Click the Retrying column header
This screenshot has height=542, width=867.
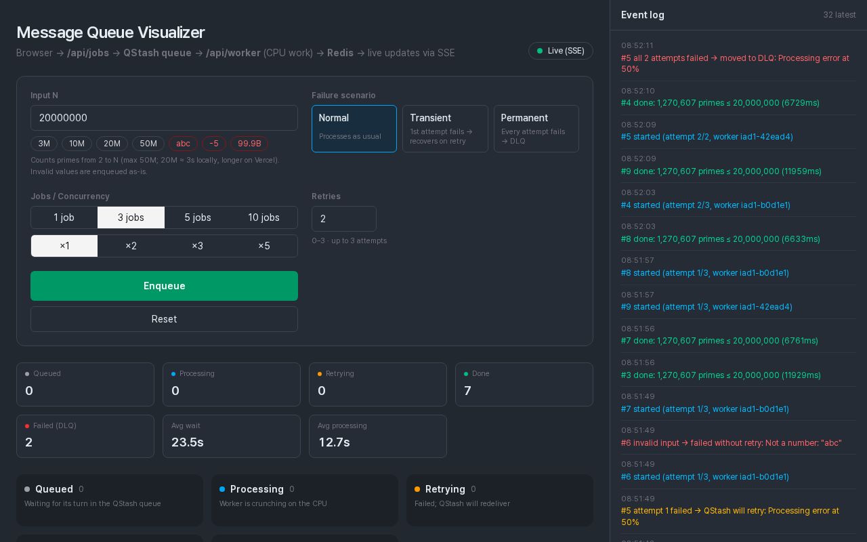(445, 489)
